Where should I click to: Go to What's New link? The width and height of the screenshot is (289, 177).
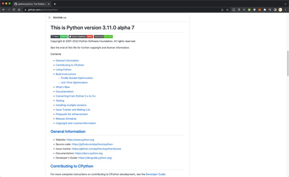click(63, 87)
